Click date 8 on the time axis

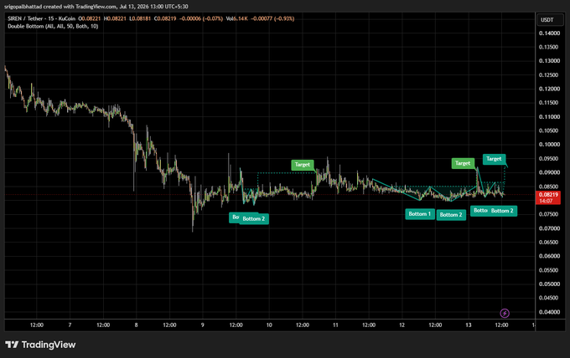[137, 325]
